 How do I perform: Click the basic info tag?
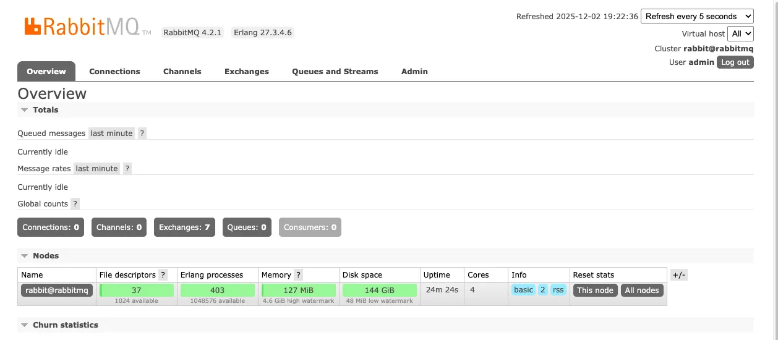coord(523,290)
